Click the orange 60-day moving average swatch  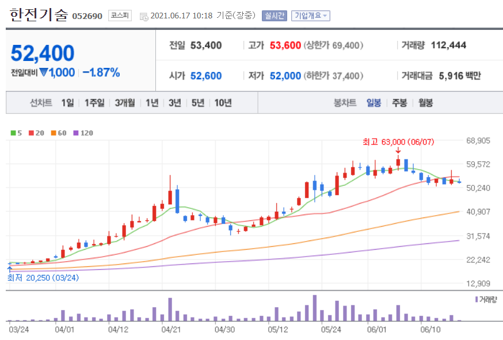tap(54, 133)
